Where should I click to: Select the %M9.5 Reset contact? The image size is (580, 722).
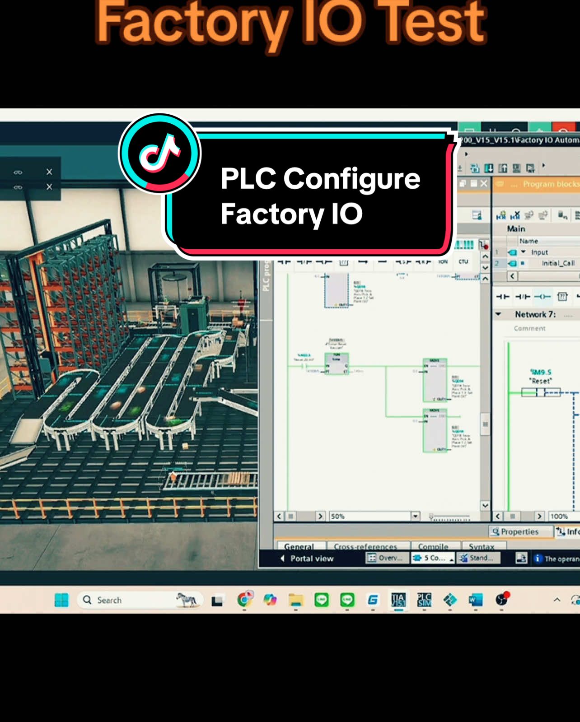(x=541, y=392)
